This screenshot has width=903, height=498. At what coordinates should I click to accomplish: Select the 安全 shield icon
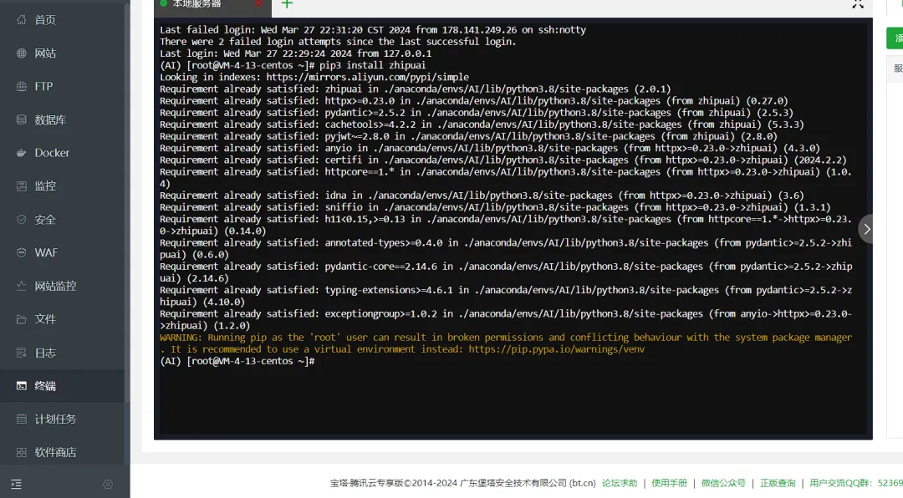21,220
